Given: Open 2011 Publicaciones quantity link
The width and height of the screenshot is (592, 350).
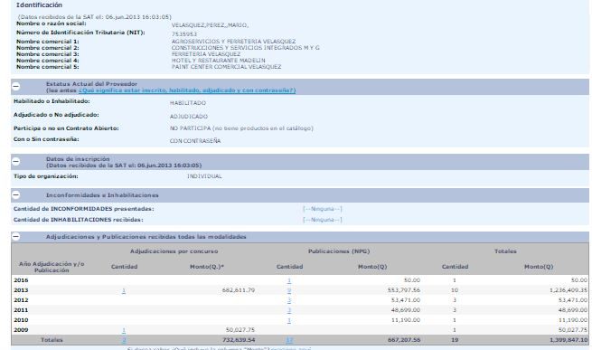Looking at the screenshot, I should pyautogui.click(x=289, y=310).
